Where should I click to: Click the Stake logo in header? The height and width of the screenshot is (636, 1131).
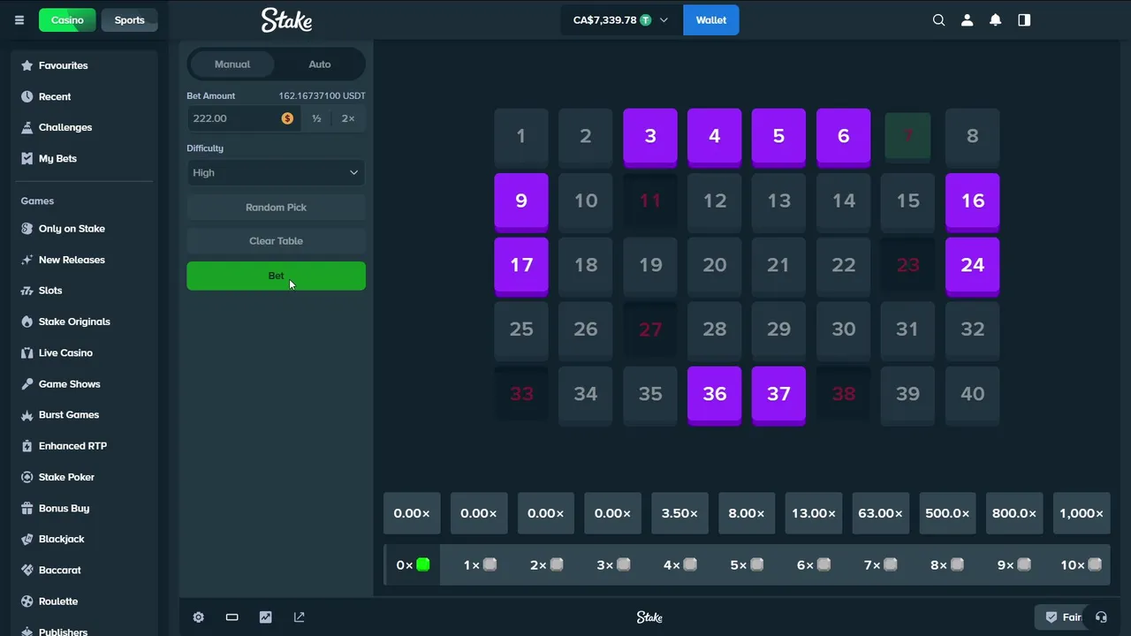click(286, 19)
